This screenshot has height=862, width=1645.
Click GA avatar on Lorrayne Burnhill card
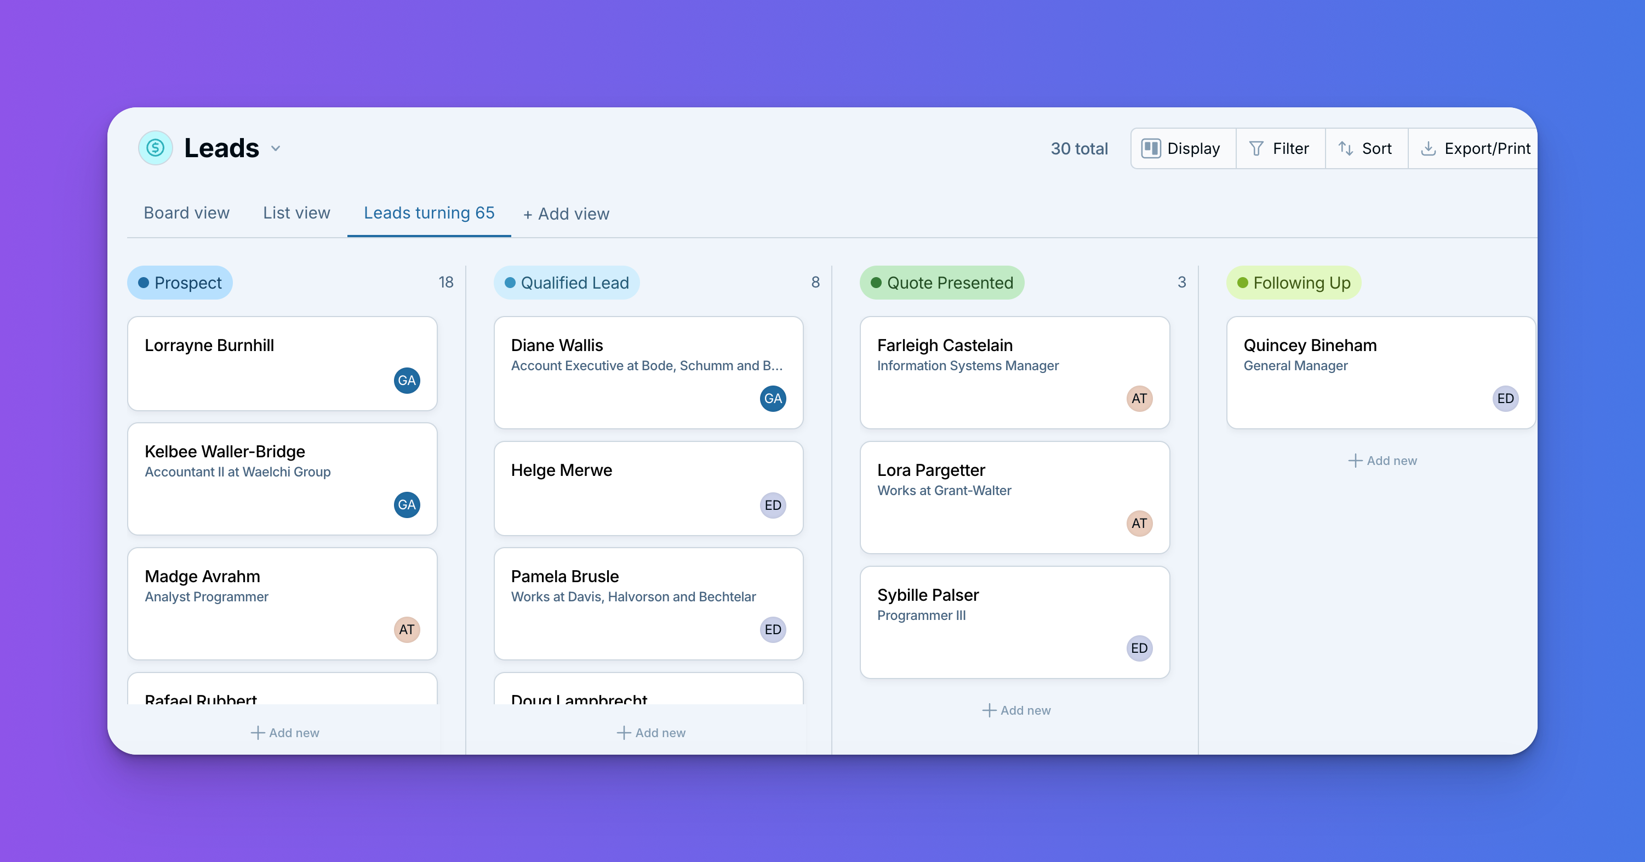coord(407,380)
